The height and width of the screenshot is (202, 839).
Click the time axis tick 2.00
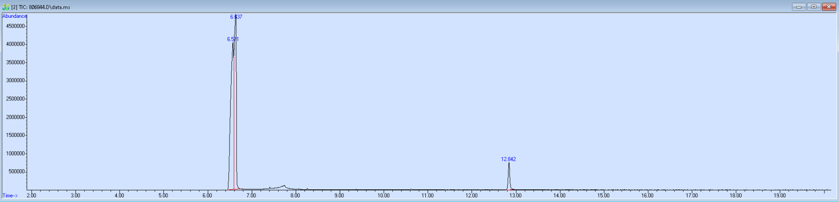click(31, 195)
